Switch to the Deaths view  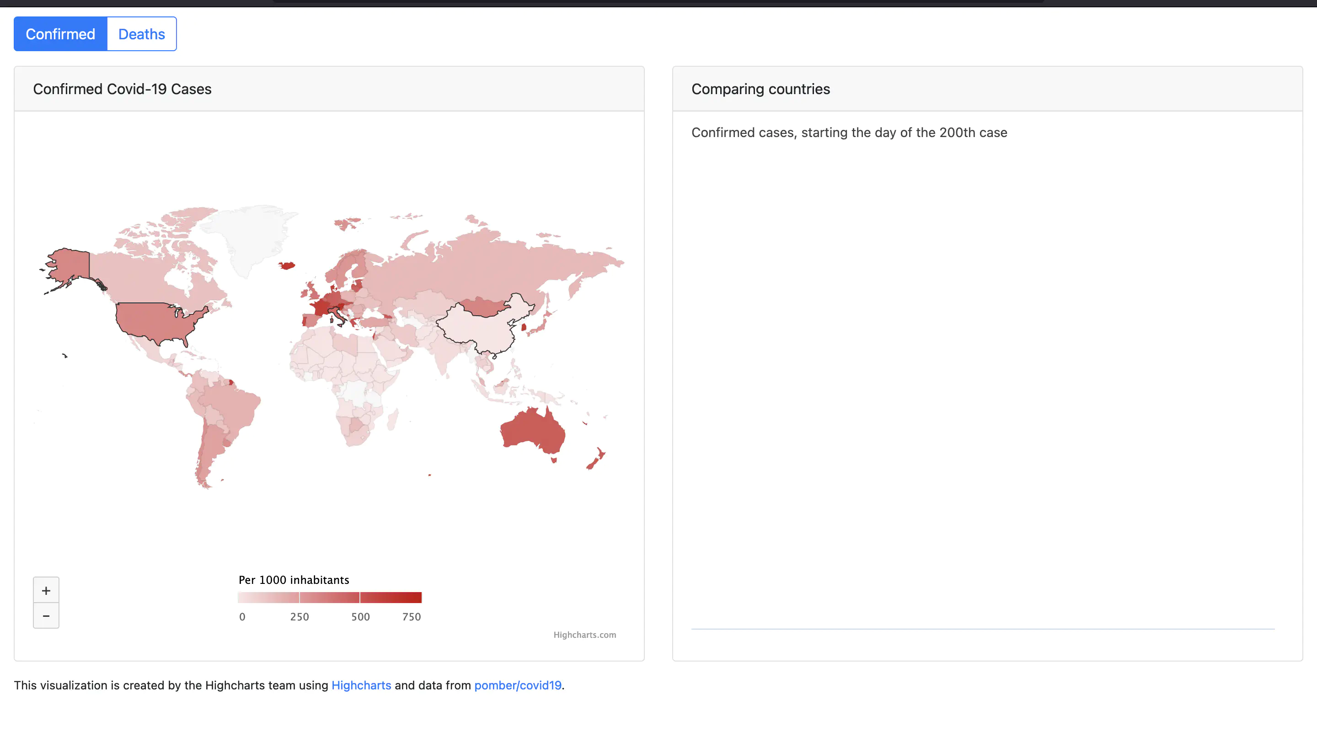click(x=142, y=34)
